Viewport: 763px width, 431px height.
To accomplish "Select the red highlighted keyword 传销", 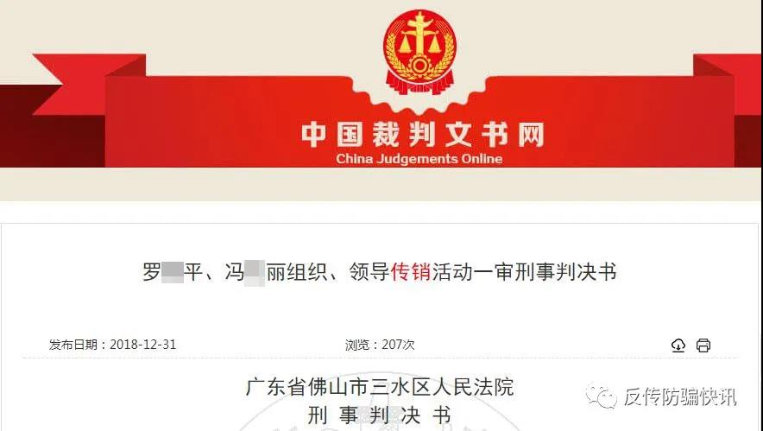I will [411, 272].
